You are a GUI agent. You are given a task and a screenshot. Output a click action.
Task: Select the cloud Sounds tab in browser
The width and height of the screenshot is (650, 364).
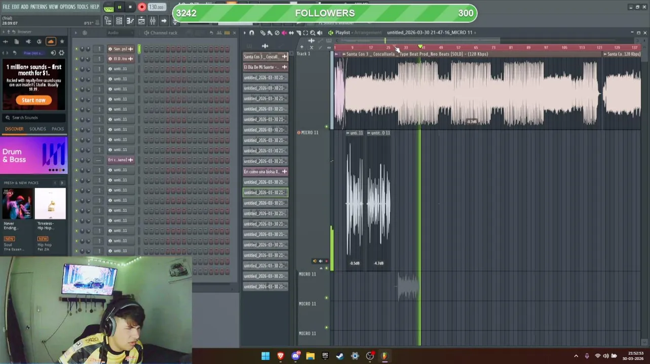point(51,41)
